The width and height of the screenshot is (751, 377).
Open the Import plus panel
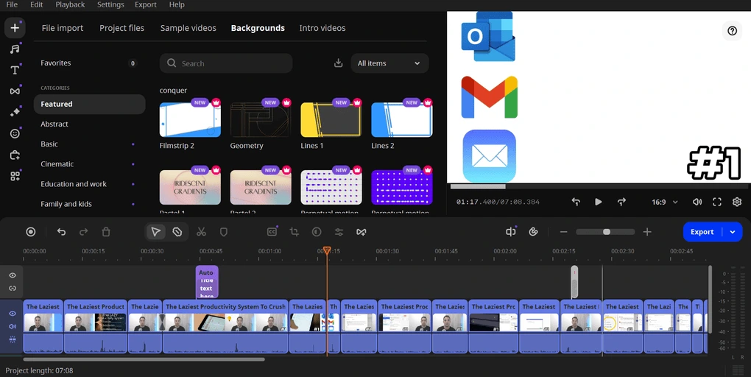tap(15, 28)
